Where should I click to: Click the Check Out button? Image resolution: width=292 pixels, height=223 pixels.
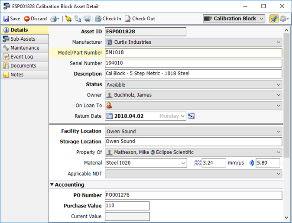140,19
